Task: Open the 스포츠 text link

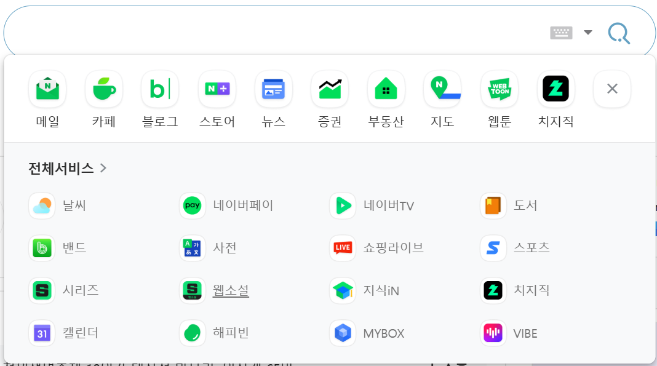Action: (532, 248)
